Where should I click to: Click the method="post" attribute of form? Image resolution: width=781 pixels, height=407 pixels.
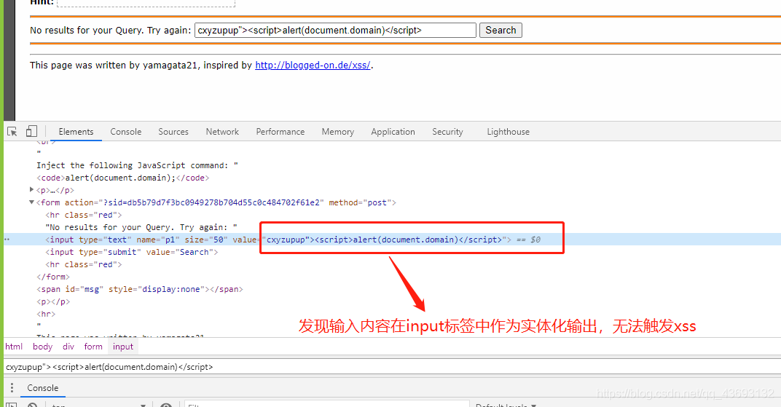click(360, 202)
